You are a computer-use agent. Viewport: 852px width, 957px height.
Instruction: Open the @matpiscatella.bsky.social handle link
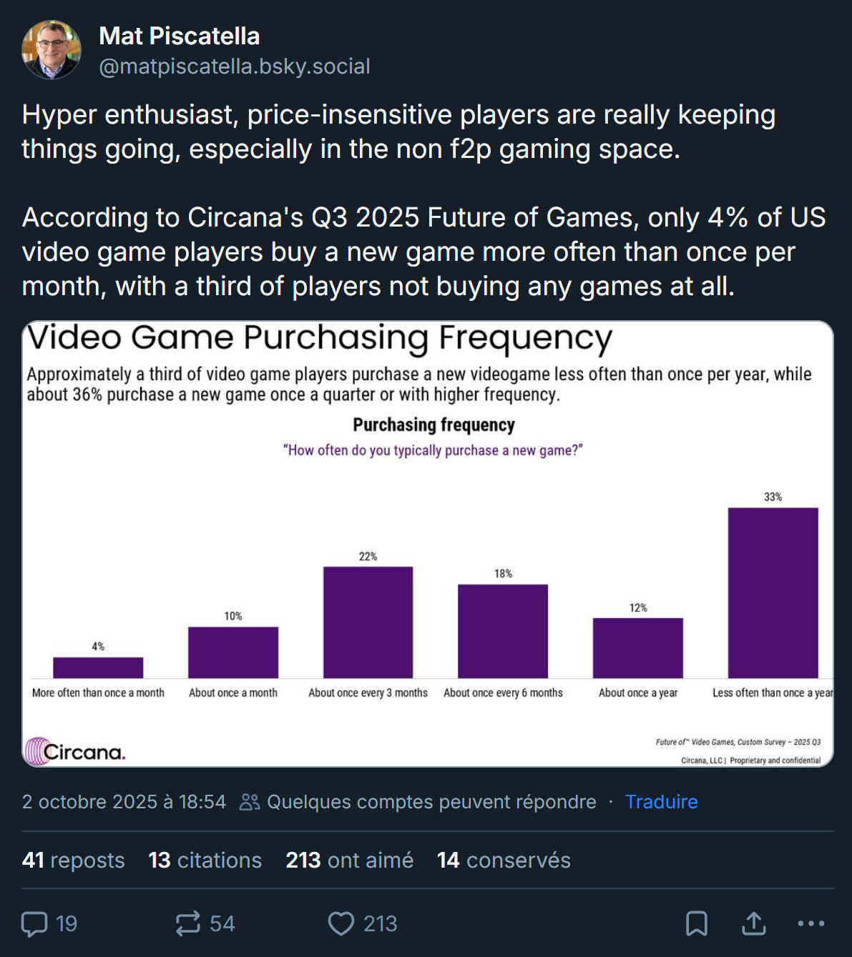[x=234, y=66]
